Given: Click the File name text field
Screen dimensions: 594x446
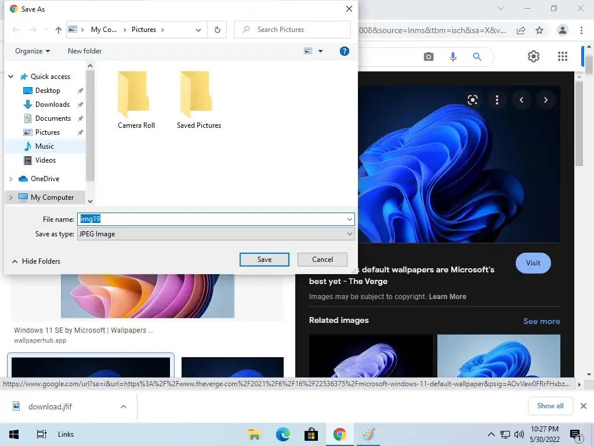Looking at the screenshot, I should (216, 219).
